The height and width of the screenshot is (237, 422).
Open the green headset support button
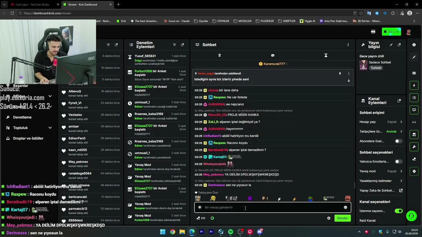(x=411, y=216)
